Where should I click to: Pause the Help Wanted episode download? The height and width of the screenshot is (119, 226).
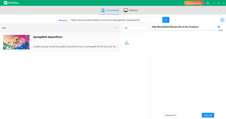click(x=219, y=27)
